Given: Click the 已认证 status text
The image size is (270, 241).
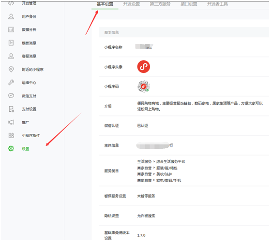Looking at the screenshot, I should (x=143, y=126).
